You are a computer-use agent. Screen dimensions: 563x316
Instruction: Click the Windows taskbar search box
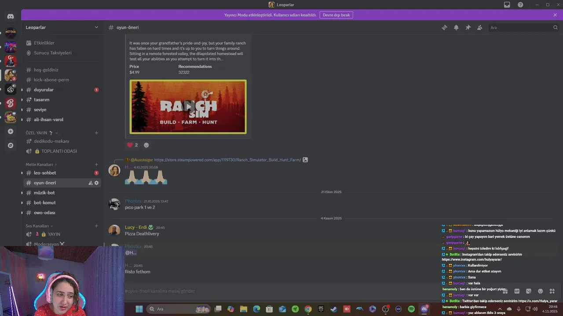(x=179, y=309)
